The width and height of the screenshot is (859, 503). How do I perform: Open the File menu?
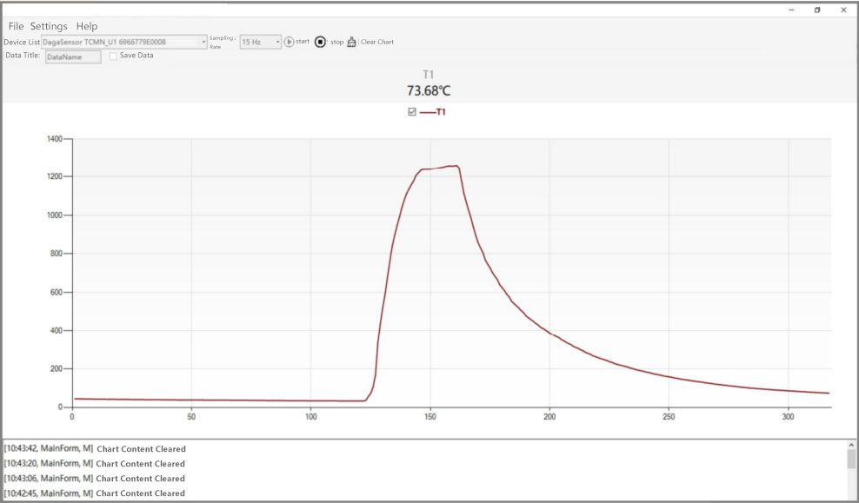(x=16, y=26)
